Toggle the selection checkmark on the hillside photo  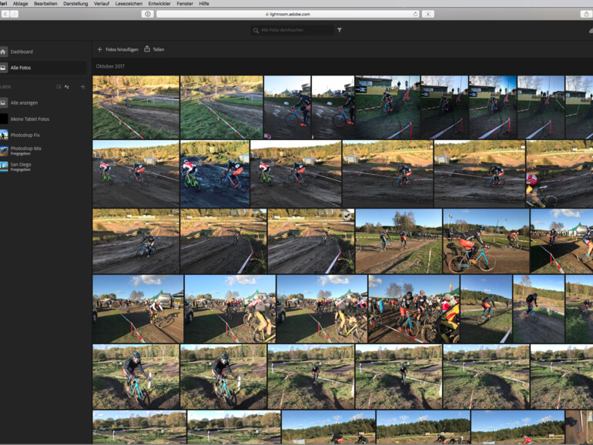point(347,216)
